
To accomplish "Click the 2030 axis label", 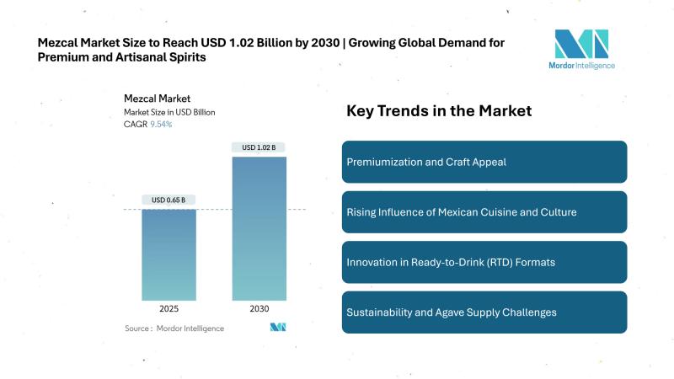I will click(259, 308).
